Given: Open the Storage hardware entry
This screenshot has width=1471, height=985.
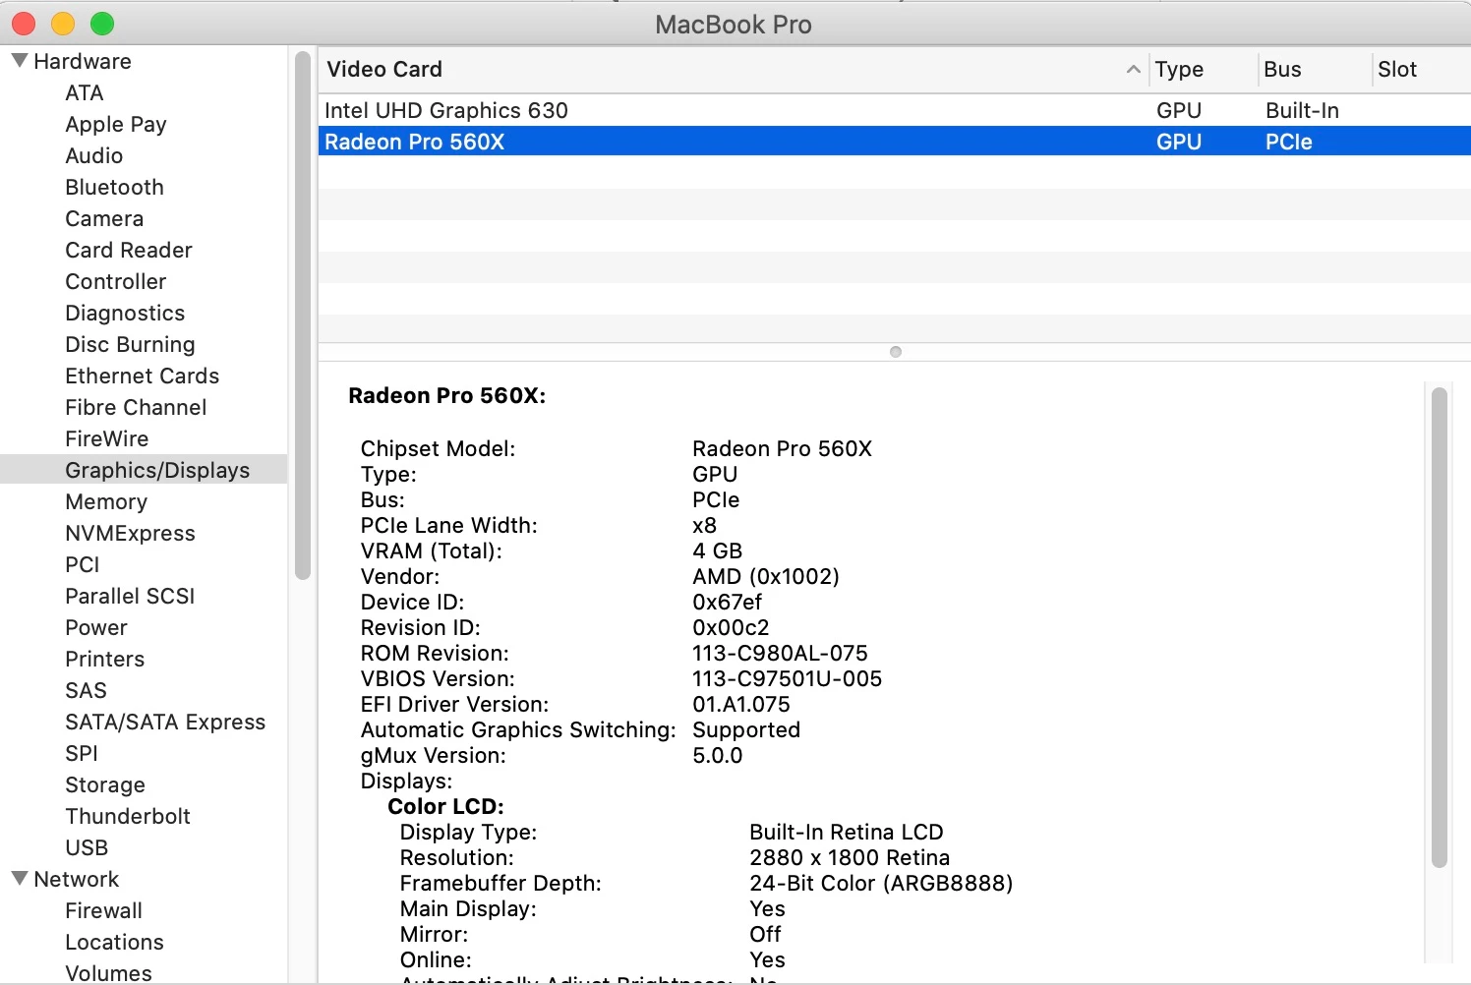Looking at the screenshot, I should pyautogui.click(x=105, y=784).
